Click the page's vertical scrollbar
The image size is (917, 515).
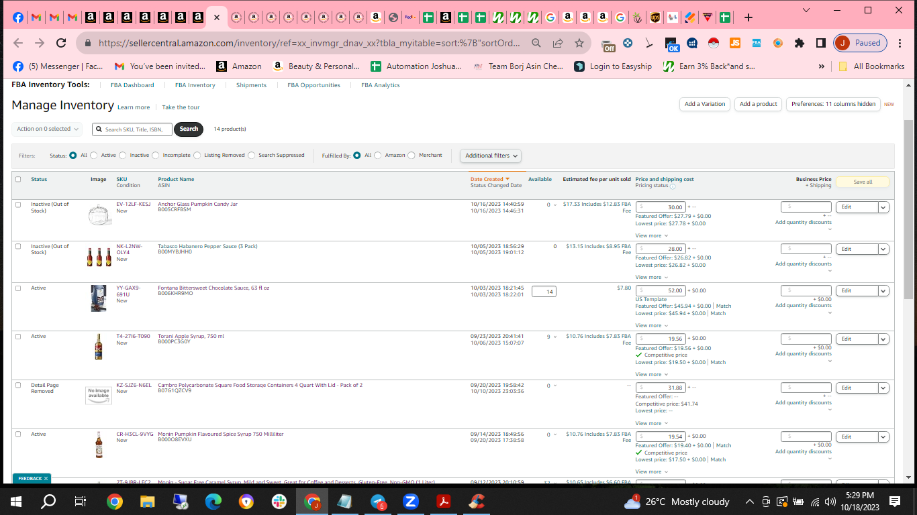pyautogui.click(x=909, y=209)
